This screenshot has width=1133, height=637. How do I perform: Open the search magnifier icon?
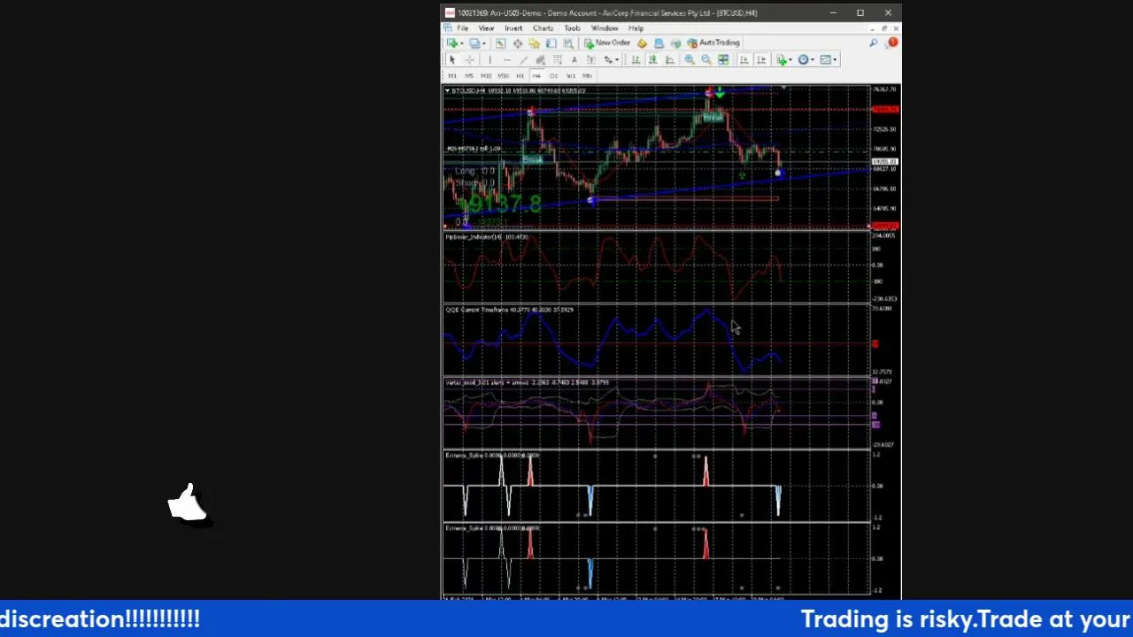tap(873, 42)
